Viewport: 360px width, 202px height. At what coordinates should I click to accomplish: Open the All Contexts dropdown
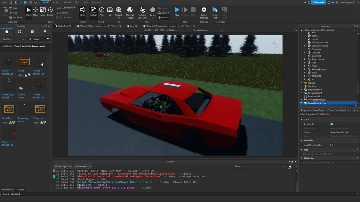point(83,167)
